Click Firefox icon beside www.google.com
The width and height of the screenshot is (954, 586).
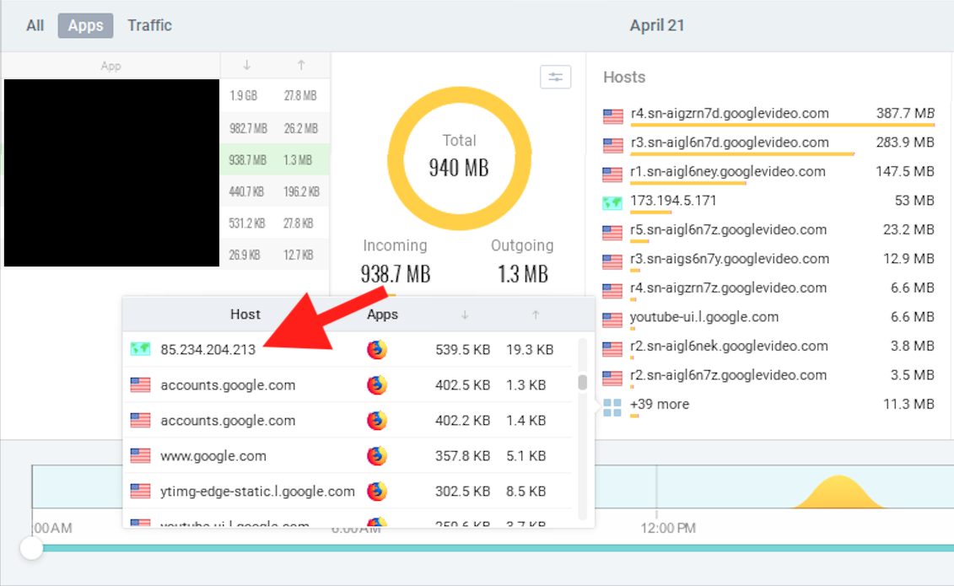click(x=377, y=456)
